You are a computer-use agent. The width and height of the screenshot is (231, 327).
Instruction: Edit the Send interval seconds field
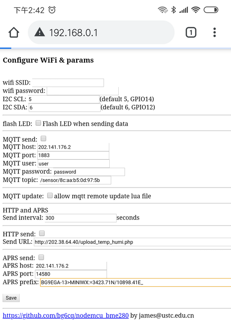[x=81, y=218]
